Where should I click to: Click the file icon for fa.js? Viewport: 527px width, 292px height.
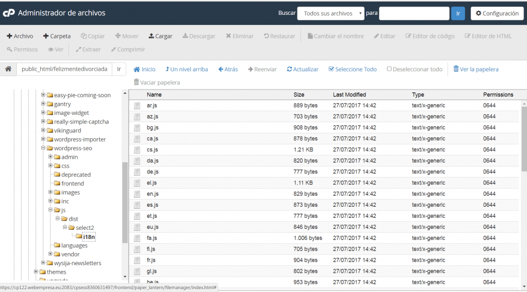point(137,238)
